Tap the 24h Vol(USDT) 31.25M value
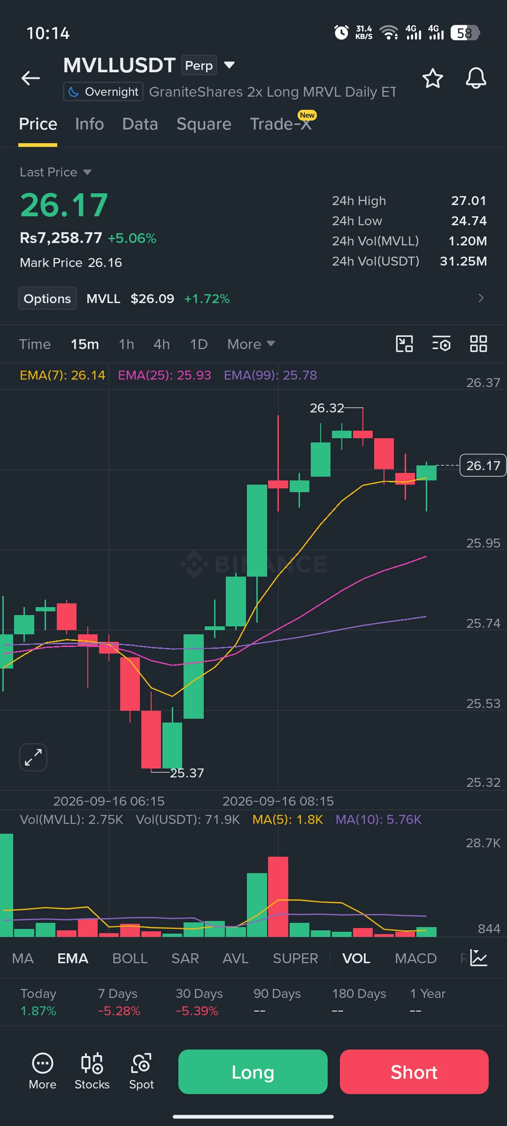The height and width of the screenshot is (1126, 507). (x=463, y=261)
